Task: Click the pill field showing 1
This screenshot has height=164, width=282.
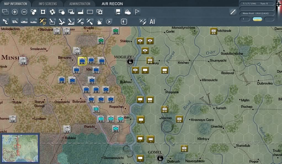Action: pos(245,19)
